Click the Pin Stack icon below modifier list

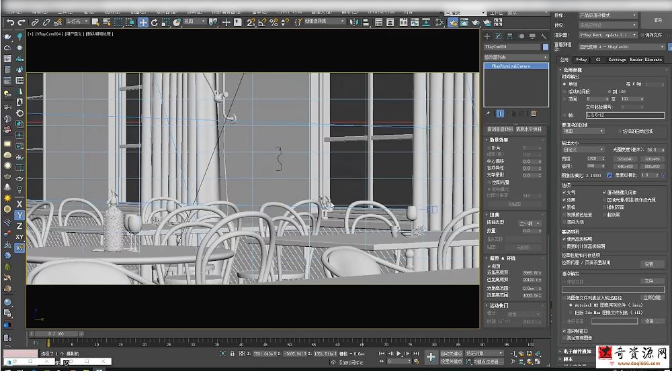coord(488,114)
